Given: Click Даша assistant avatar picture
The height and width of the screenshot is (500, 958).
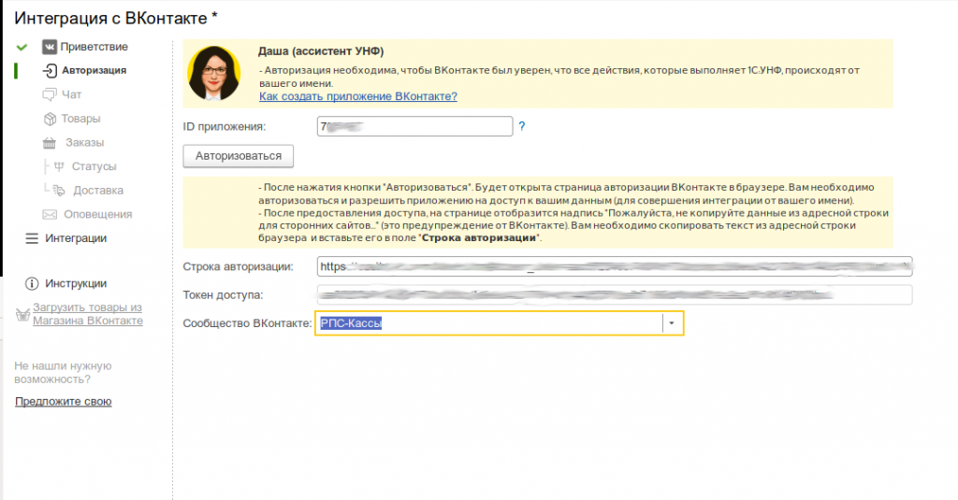Looking at the screenshot, I should click(x=214, y=73).
